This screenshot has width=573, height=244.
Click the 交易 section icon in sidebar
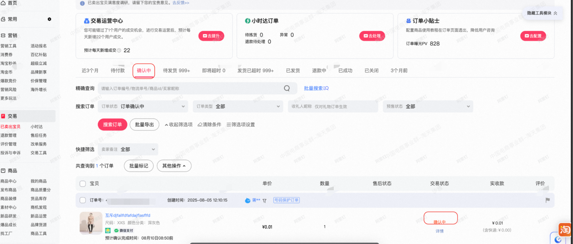pos(3,116)
